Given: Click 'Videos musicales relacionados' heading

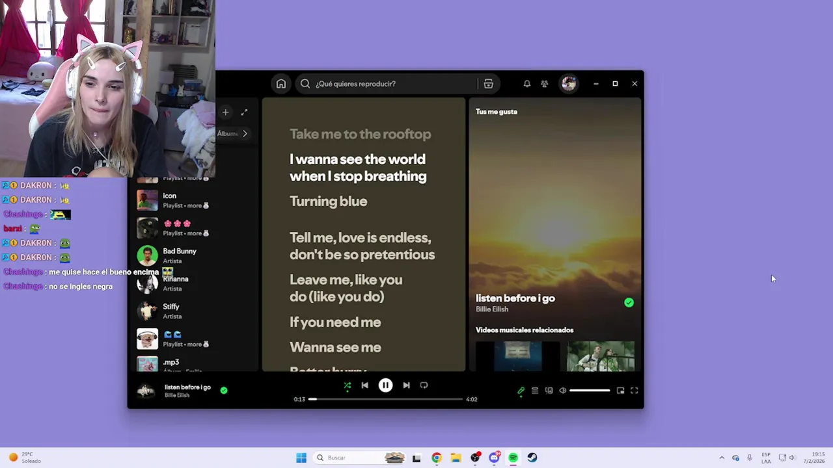Looking at the screenshot, I should (525, 330).
